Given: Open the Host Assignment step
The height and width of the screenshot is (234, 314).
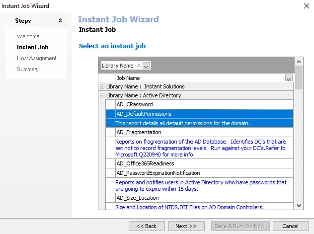Looking at the screenshot, I should tap(37, 58).
